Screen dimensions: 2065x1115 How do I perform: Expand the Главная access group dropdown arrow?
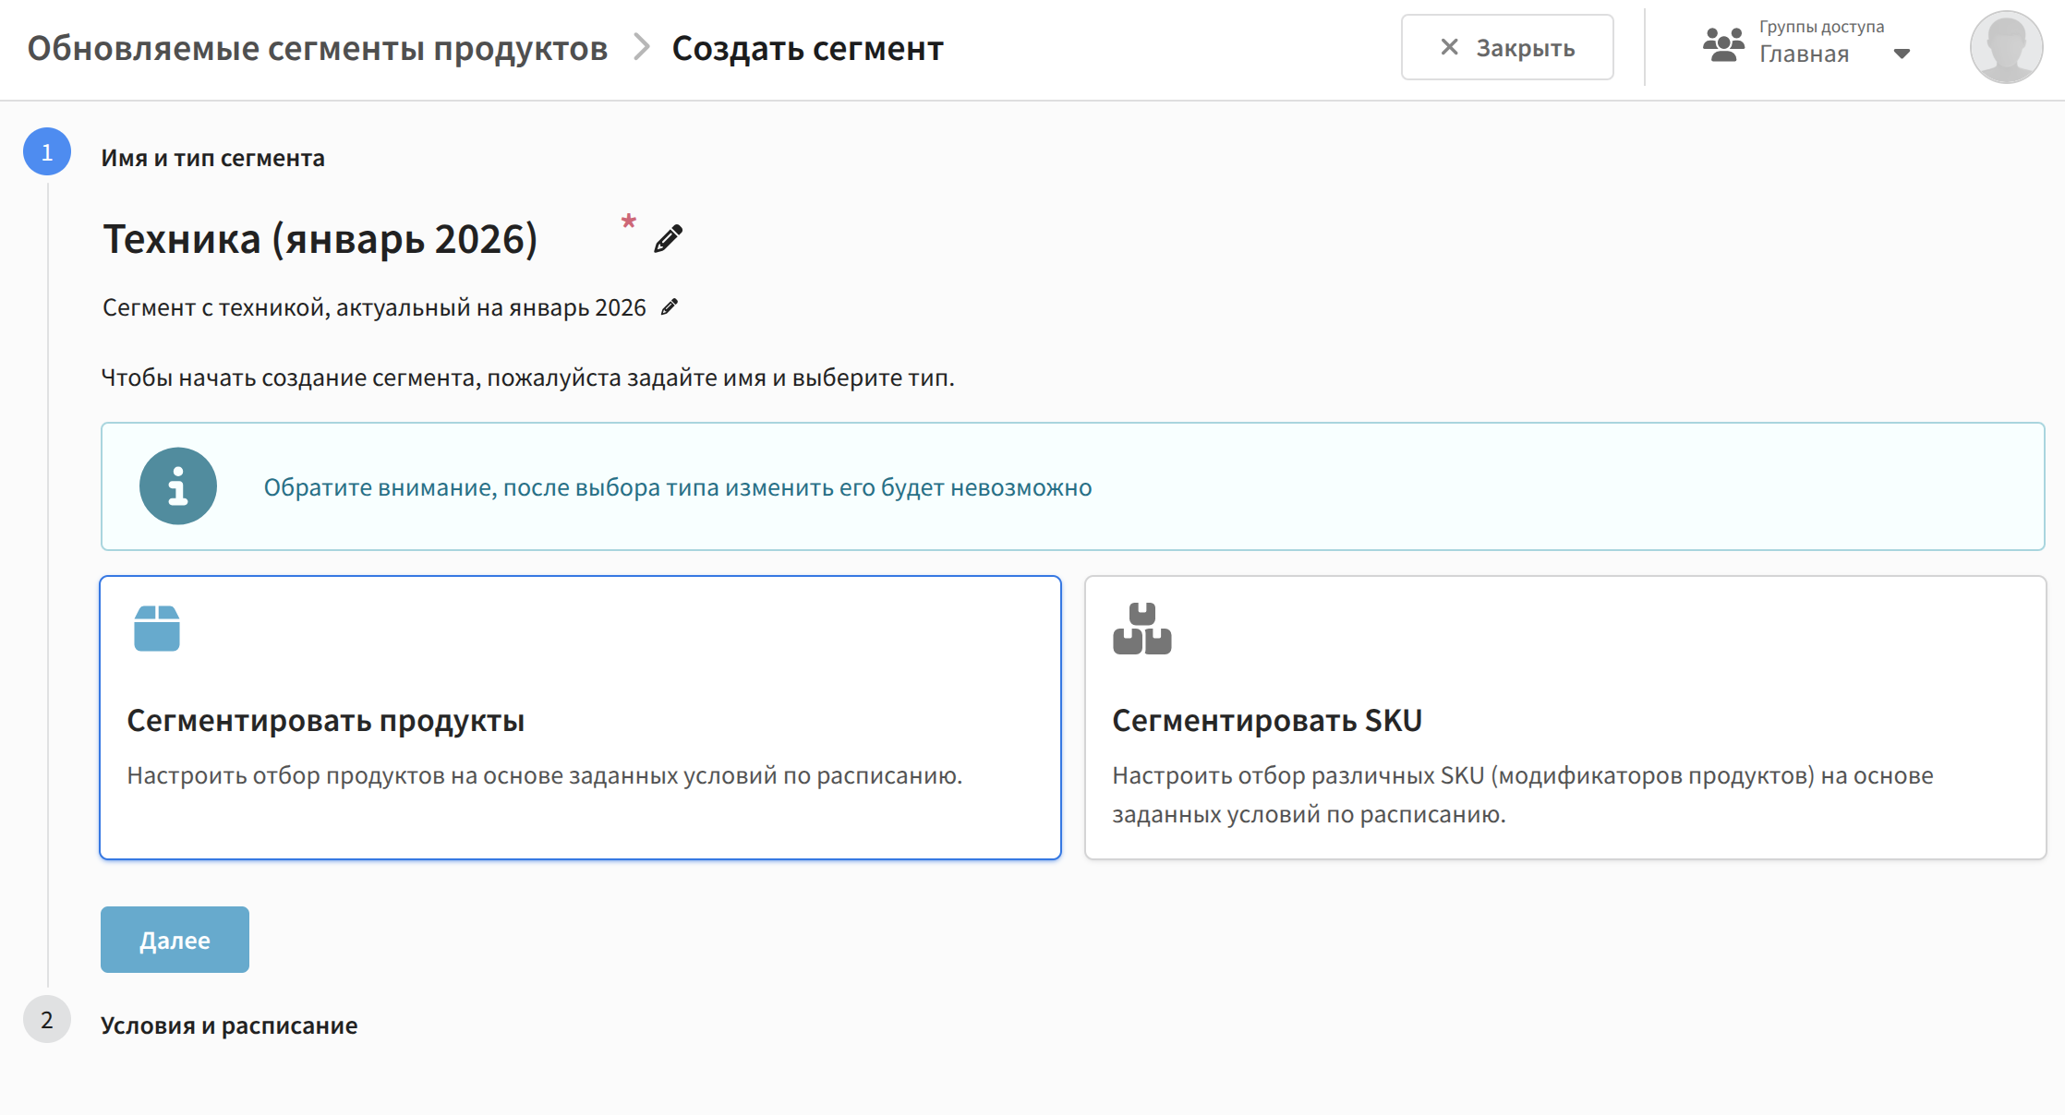(x=1902, y=54)
